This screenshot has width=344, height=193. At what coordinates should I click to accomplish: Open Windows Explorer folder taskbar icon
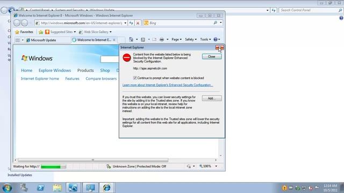coord(57,188)
